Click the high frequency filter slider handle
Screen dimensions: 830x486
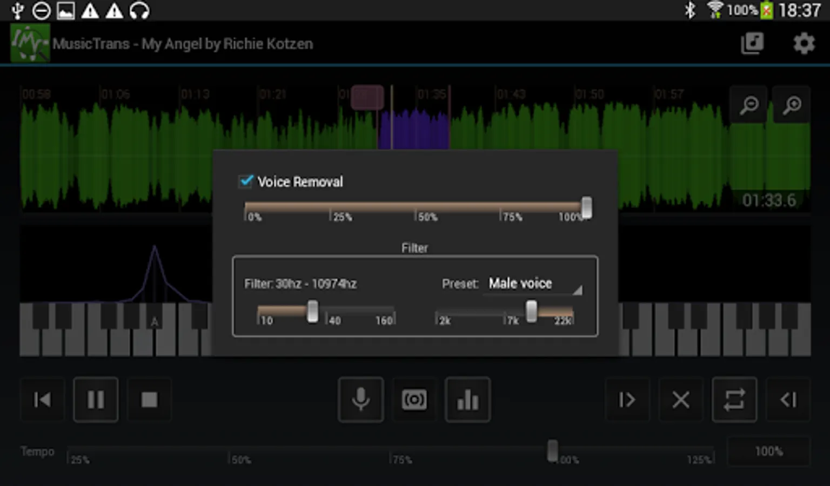pos(532,312)
